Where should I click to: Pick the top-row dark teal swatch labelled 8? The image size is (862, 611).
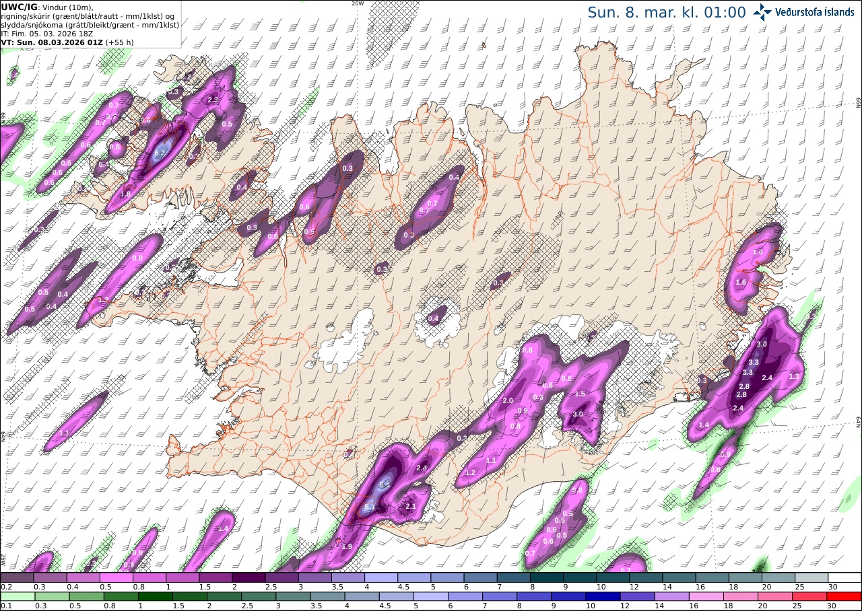tap(547, 577)
